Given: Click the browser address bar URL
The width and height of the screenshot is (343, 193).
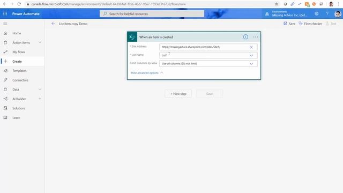Looking at the screenshot, I should click(x=108, y=4).
